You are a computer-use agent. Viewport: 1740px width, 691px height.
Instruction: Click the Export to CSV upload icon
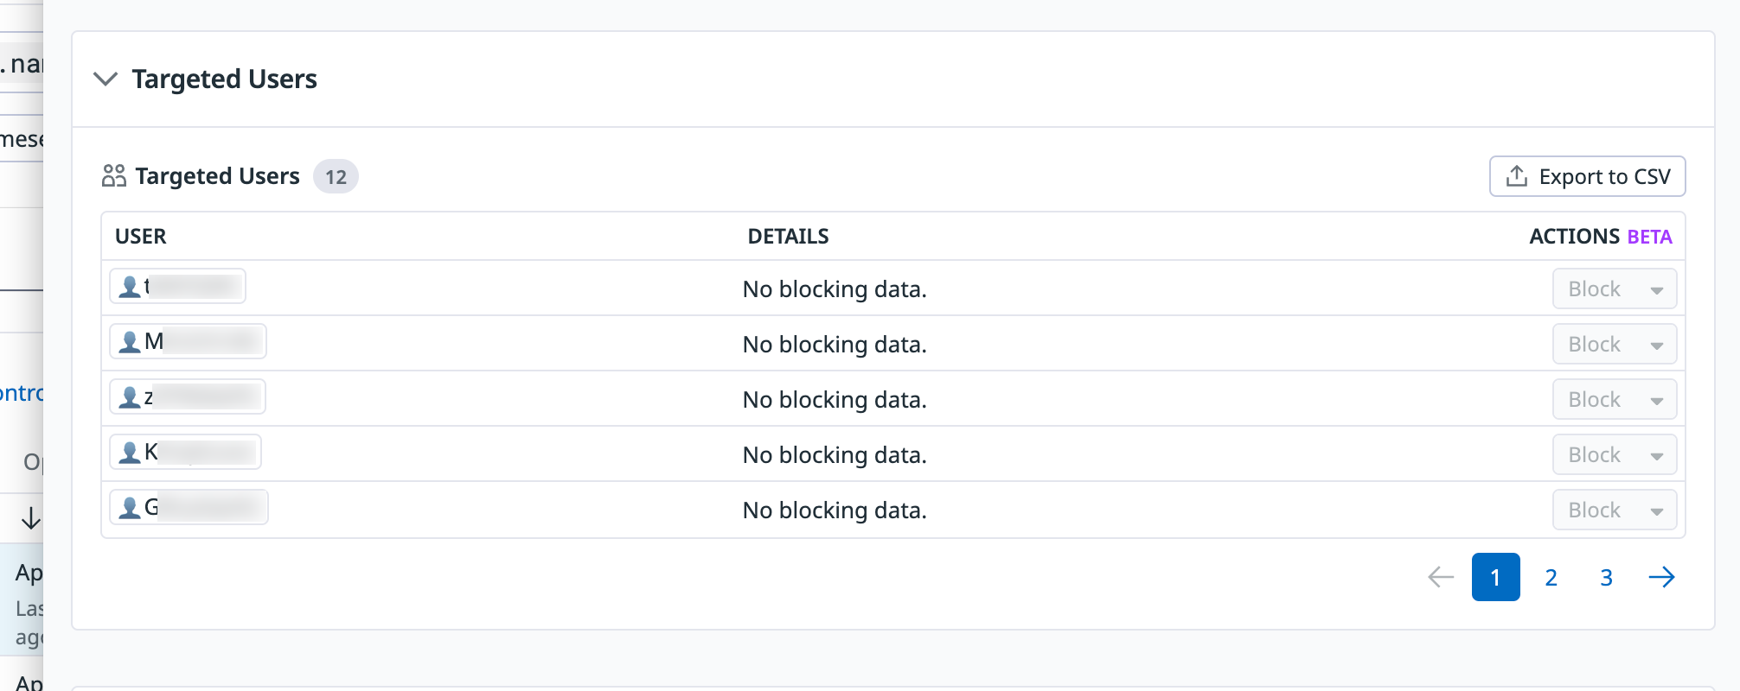(x=1516, y=176)
